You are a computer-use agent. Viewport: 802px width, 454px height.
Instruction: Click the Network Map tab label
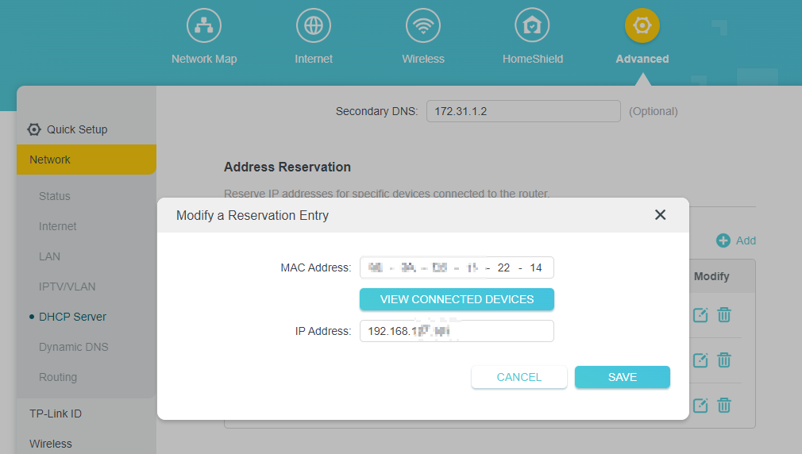(x=204, y=59)
